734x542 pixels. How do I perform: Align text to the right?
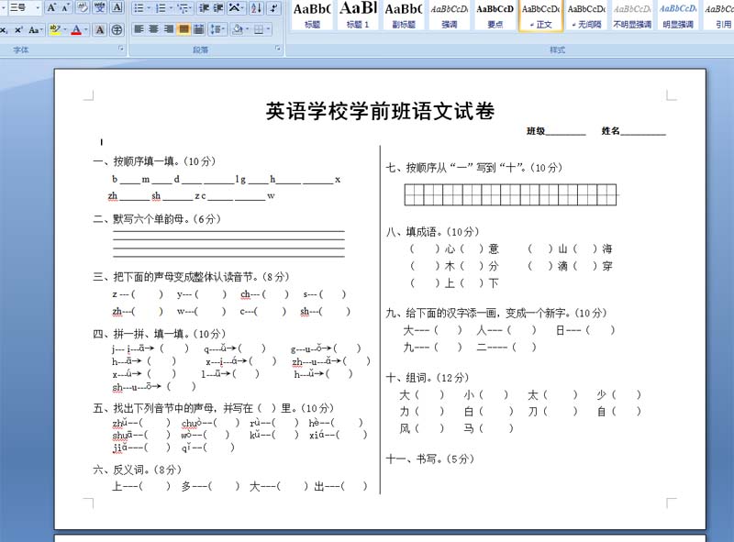[169, 29]
